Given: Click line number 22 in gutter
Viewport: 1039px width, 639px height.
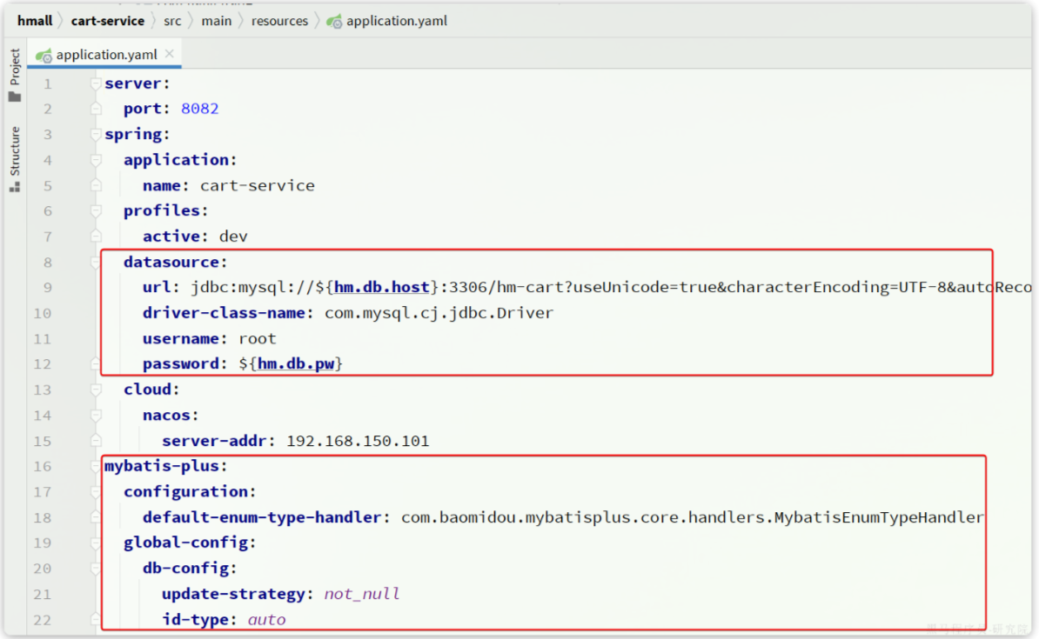Looking at the screenshot, I should coord(43,620).
